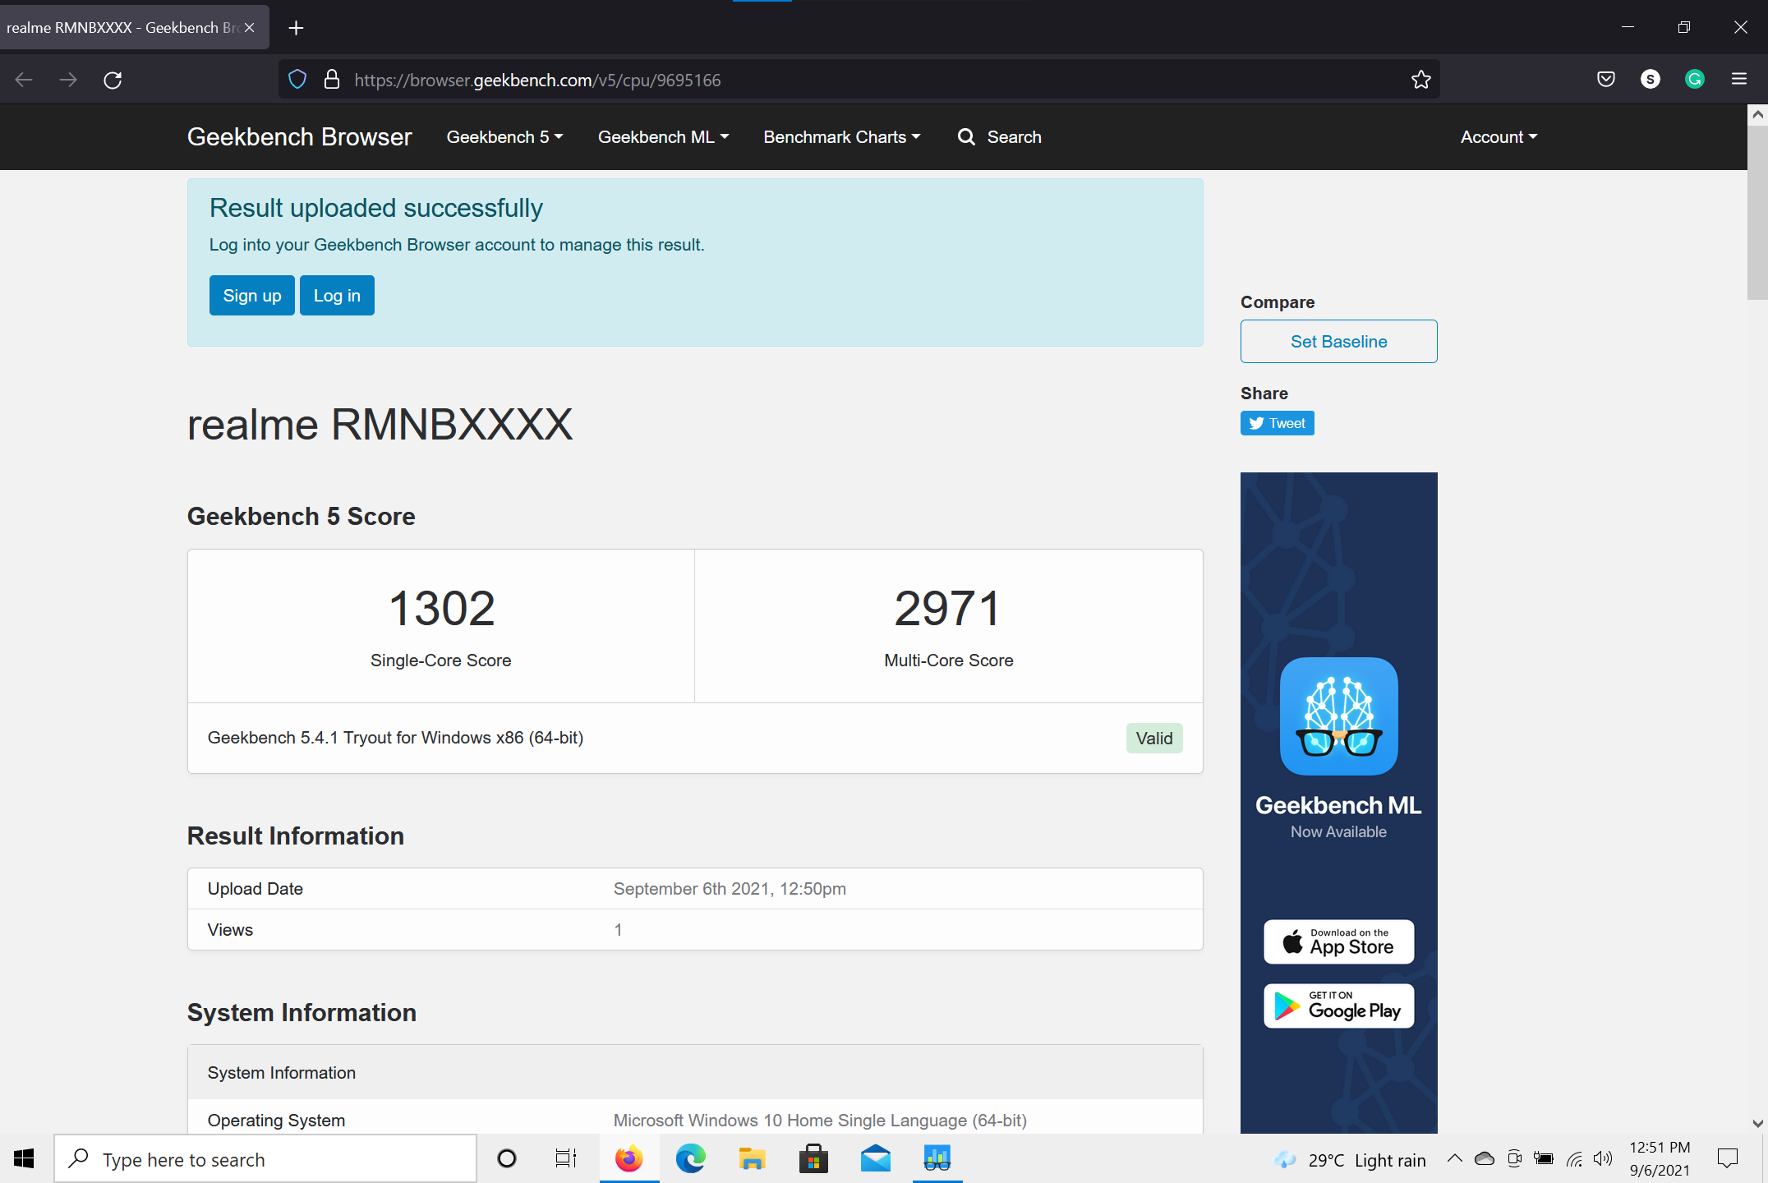
Task: Open the Wi-Fi network tray icon
Action: click(1574, 1159)
